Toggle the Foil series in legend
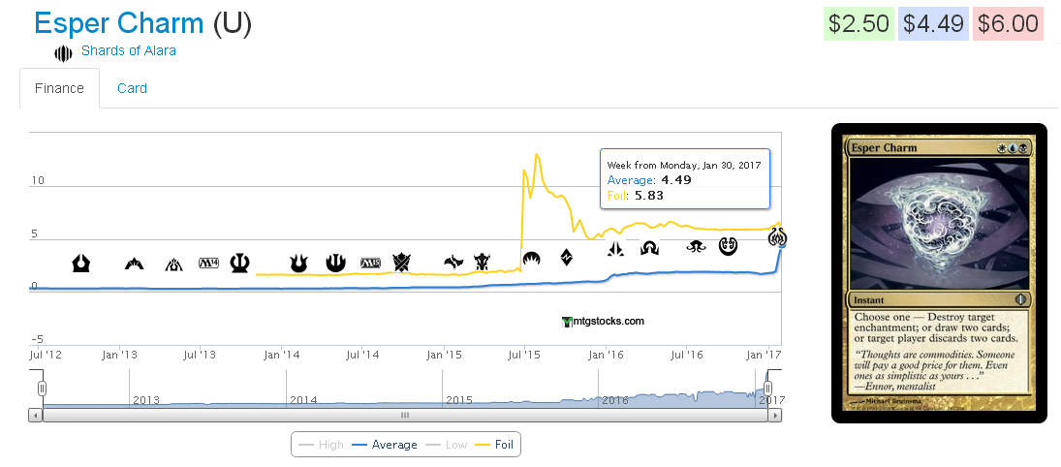1061x467 pixels. [x=494, y=445]
